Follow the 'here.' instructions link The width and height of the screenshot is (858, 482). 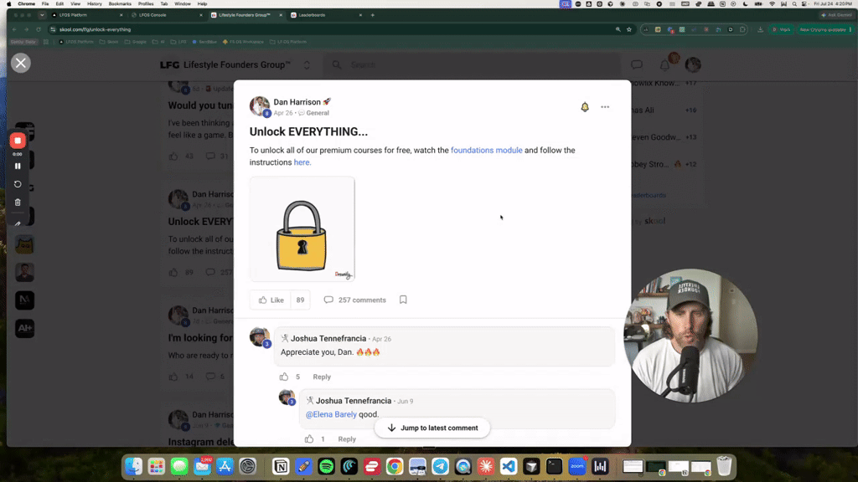[x=302, y=162]
